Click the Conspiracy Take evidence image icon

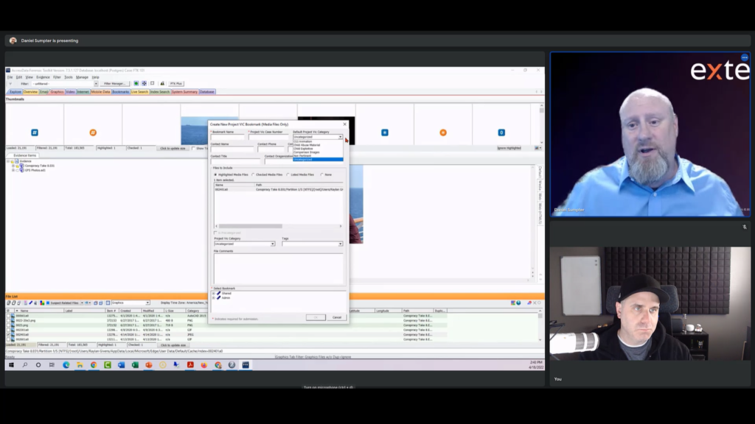point(21,166)
